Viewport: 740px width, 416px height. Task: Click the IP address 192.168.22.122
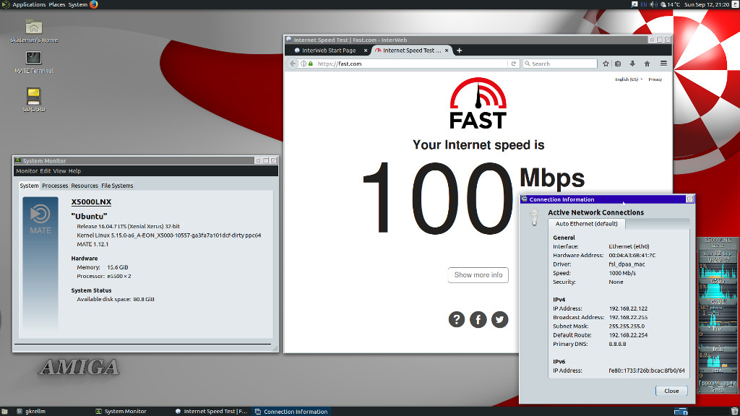[628, 308]
